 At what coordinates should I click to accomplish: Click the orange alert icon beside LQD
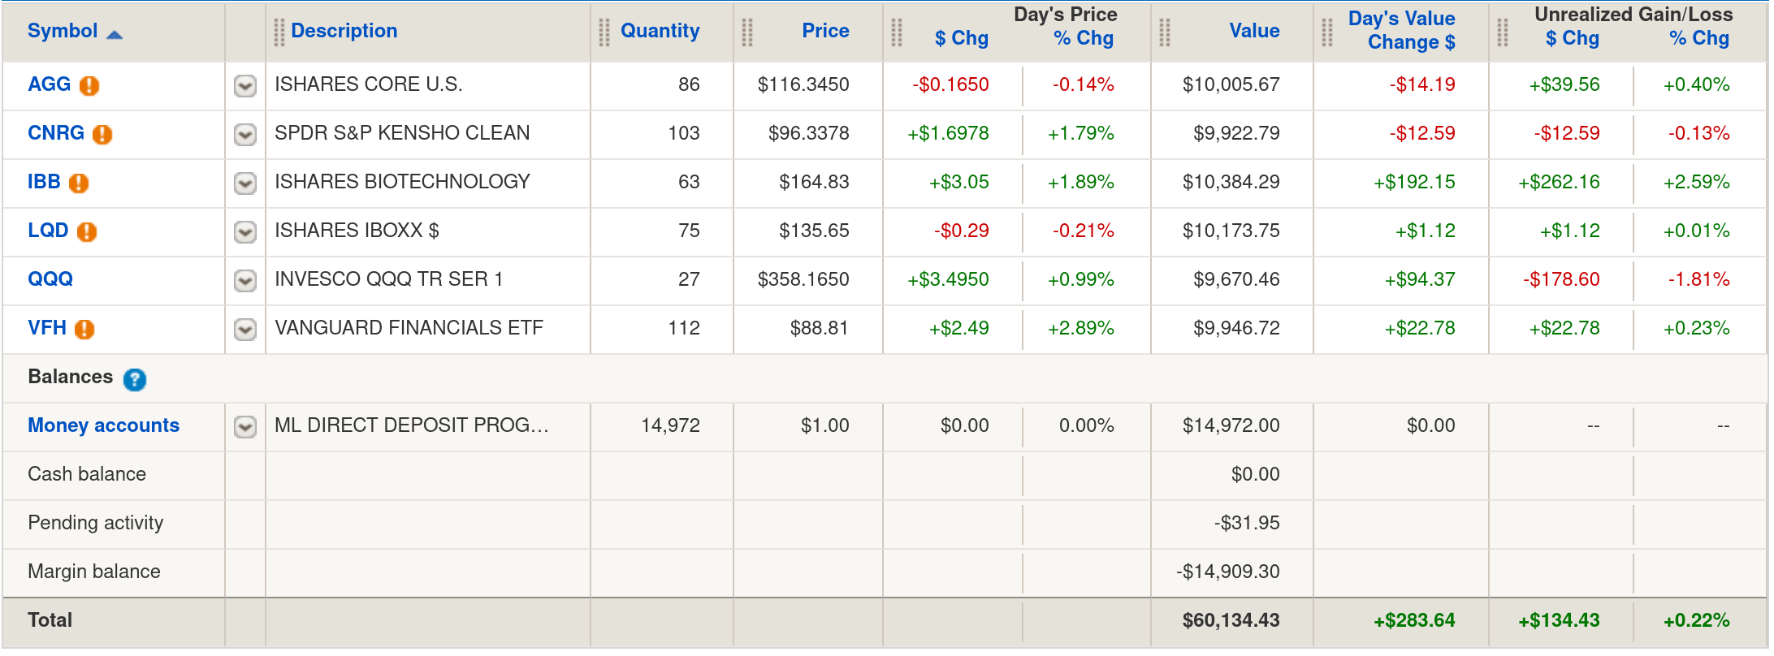click(87, 231)
